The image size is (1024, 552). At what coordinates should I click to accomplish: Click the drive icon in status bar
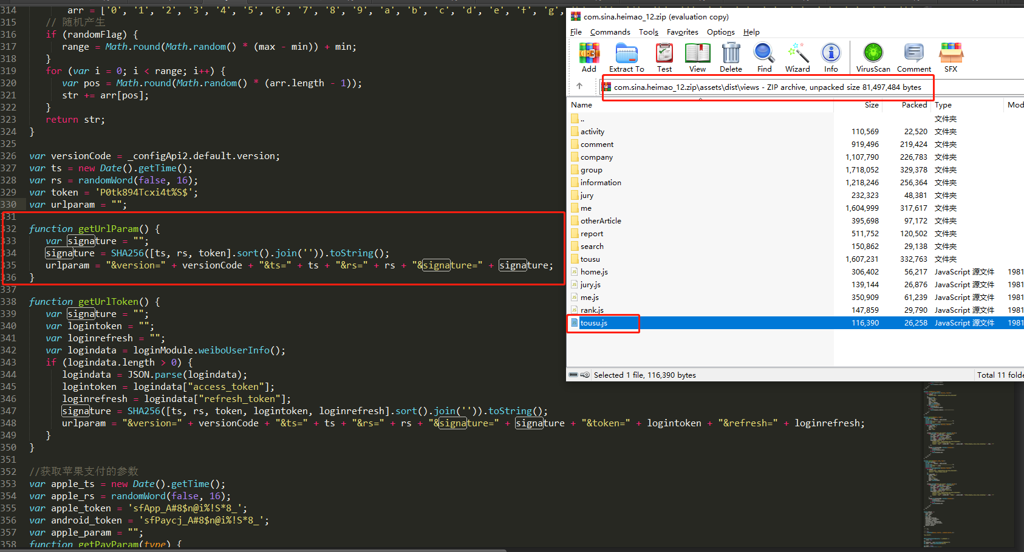[x=573, y=375]
